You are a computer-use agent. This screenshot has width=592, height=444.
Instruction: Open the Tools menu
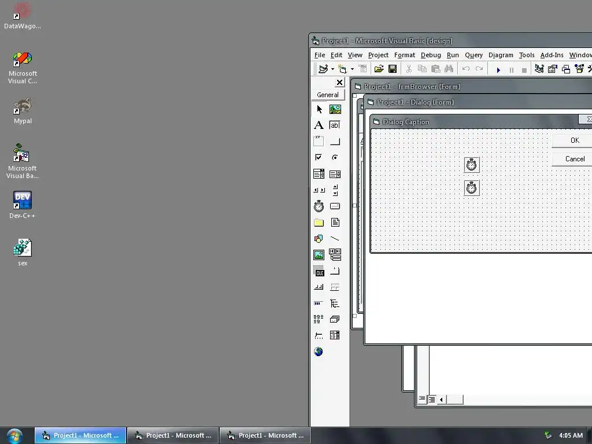click(527, 55)
